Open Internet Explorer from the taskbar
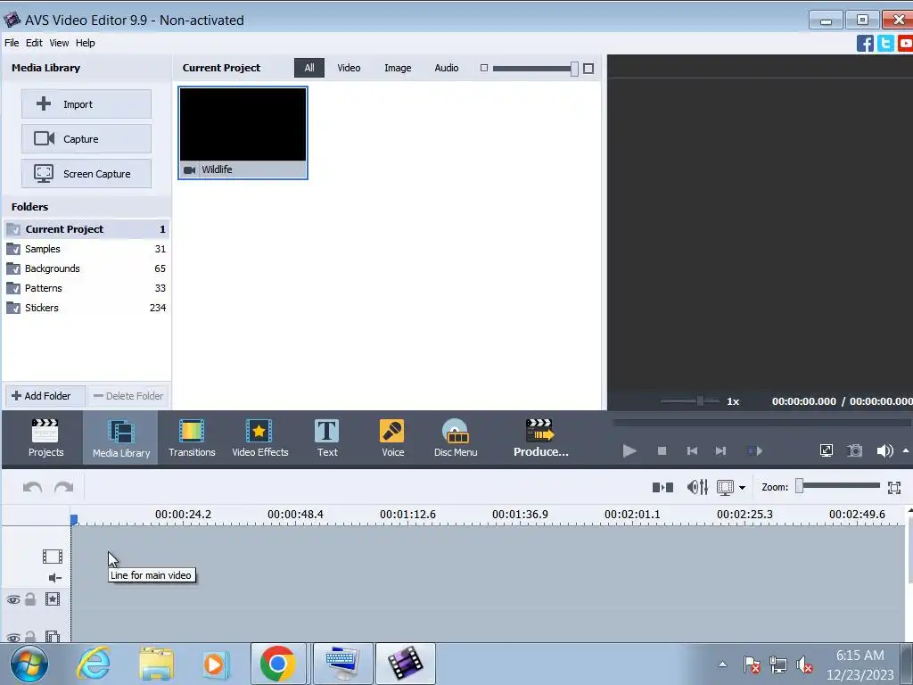 click(x=94, y=664)
